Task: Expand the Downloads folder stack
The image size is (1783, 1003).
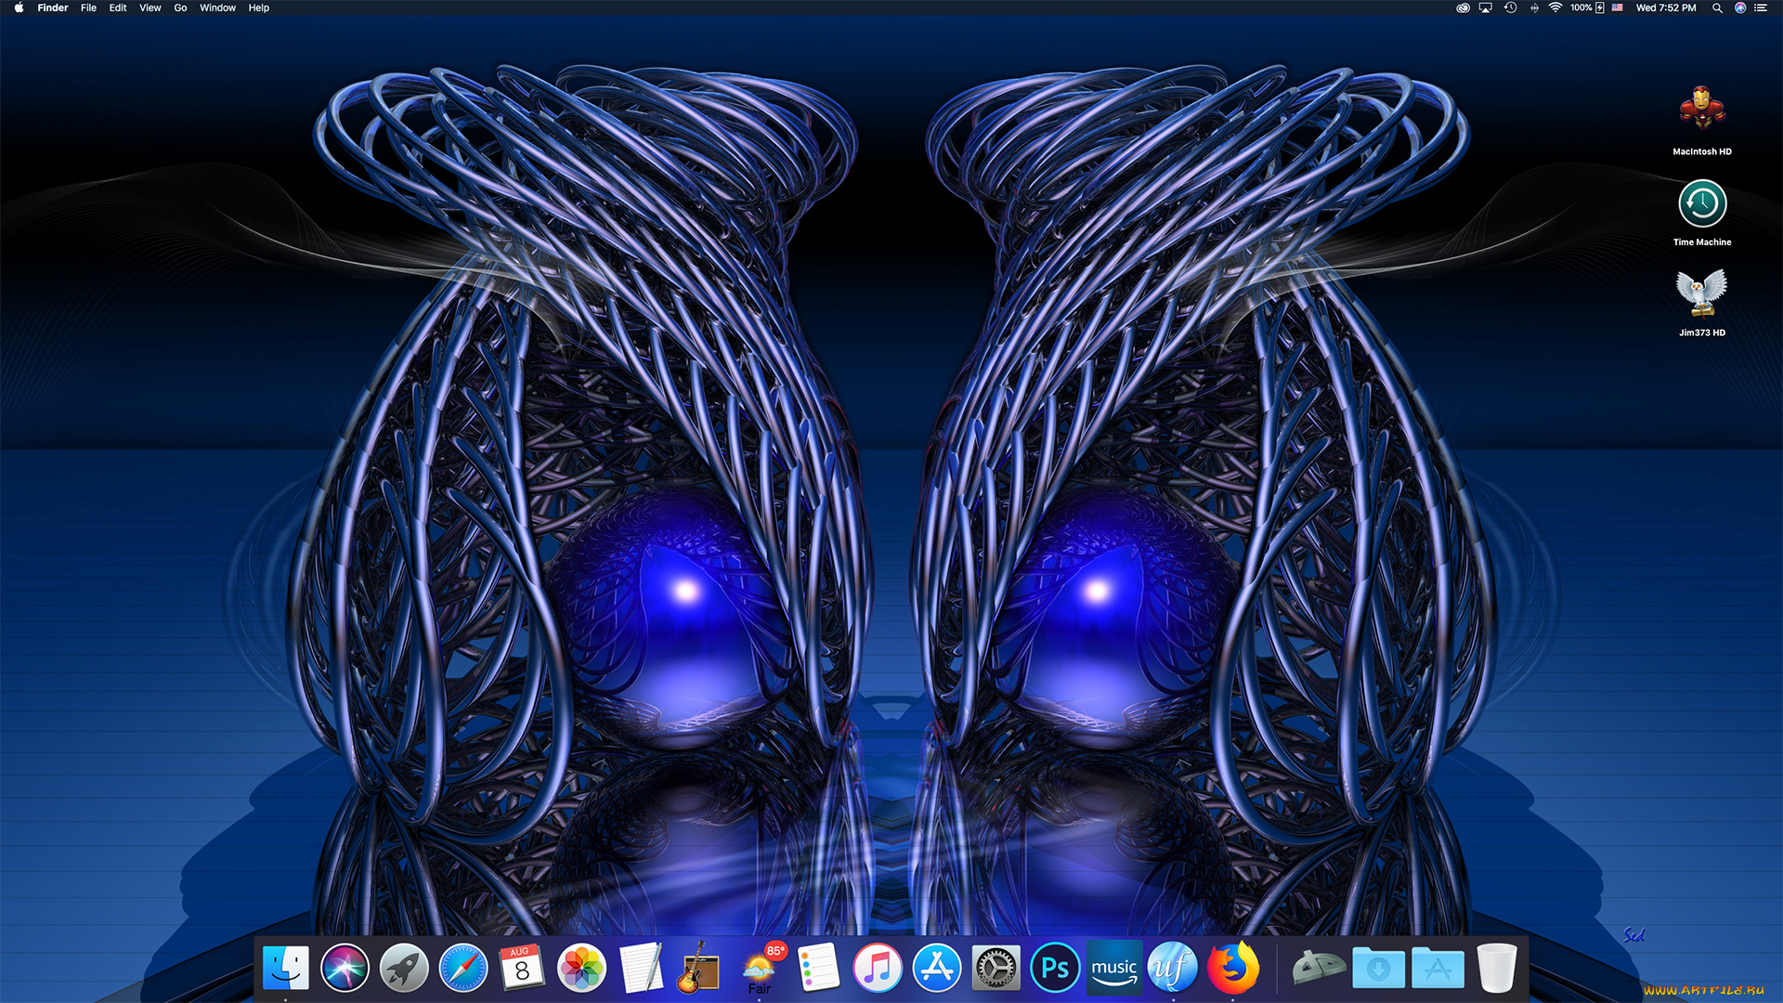Action: click(x=1378, y=968)
